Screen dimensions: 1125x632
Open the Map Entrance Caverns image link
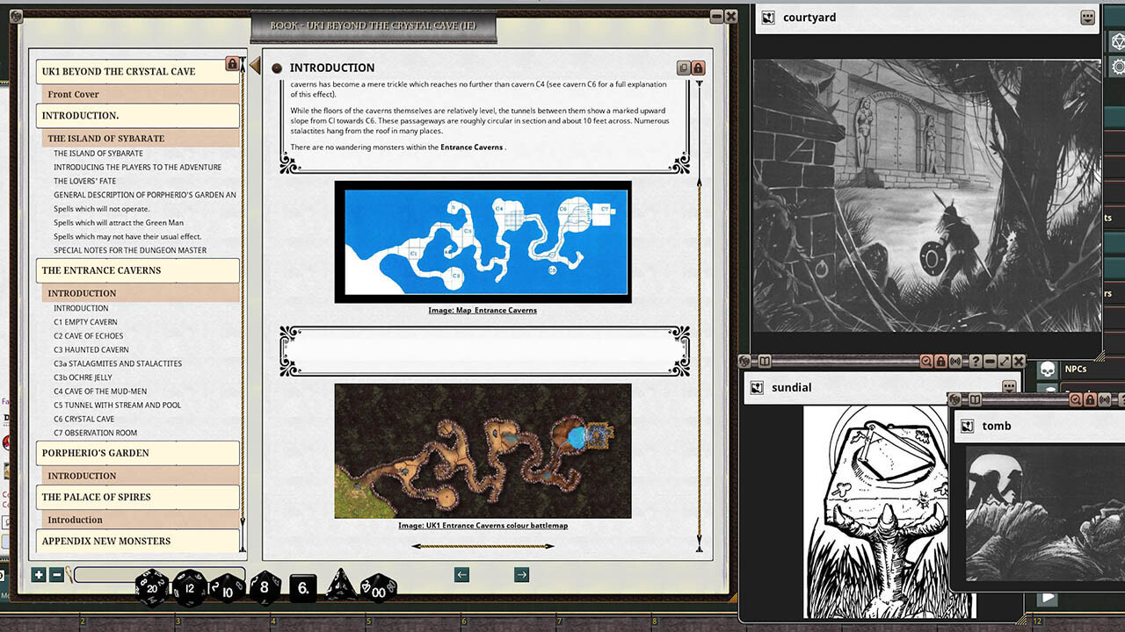[x=483, y=310]
